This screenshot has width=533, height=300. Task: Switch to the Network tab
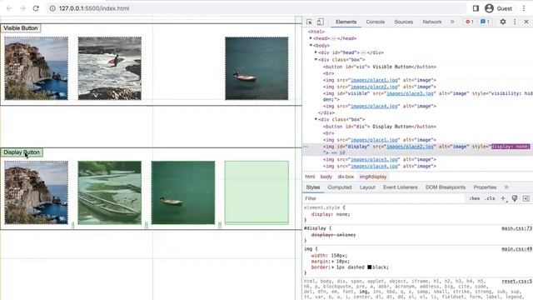[x=432, y=22]
